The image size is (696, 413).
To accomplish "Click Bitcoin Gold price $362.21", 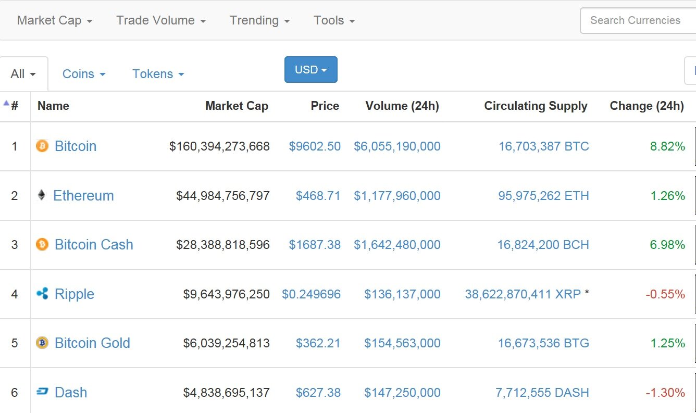I will pos(318,343).
